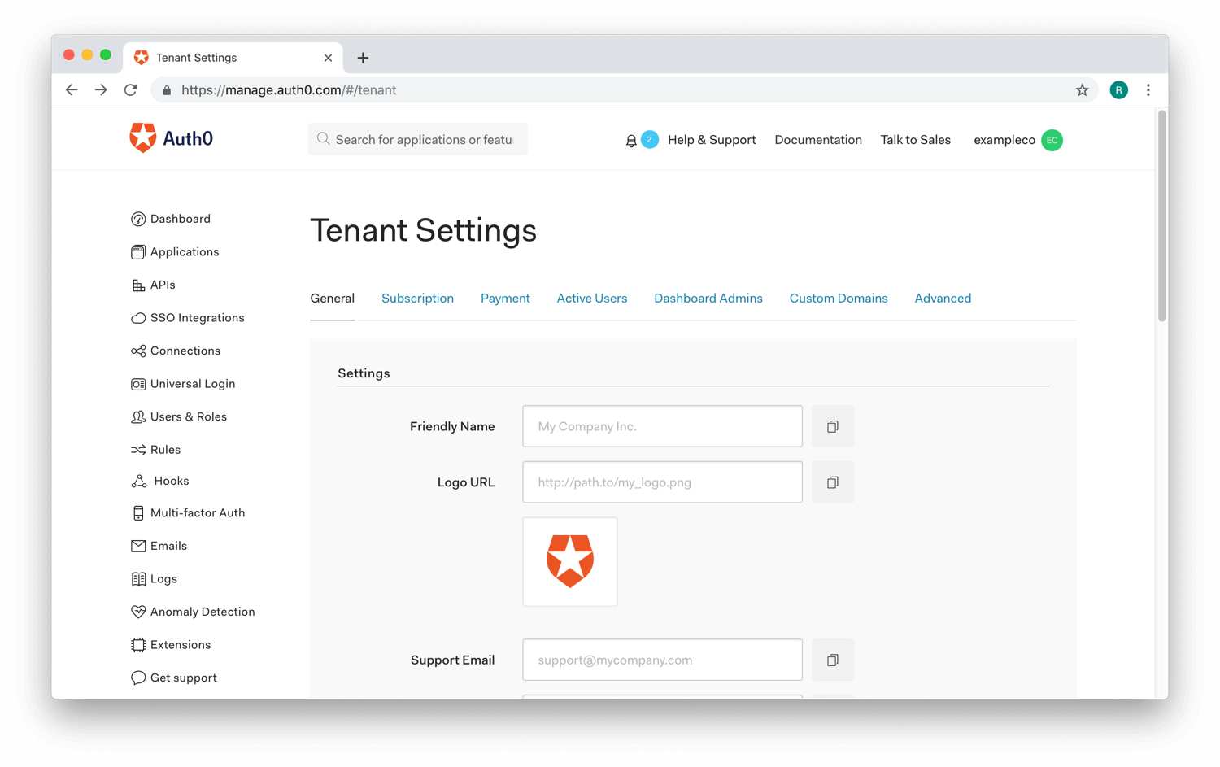Open the APIs section via its icon
The height and width of the screenshot is (767, 1220).
point(138,285)
